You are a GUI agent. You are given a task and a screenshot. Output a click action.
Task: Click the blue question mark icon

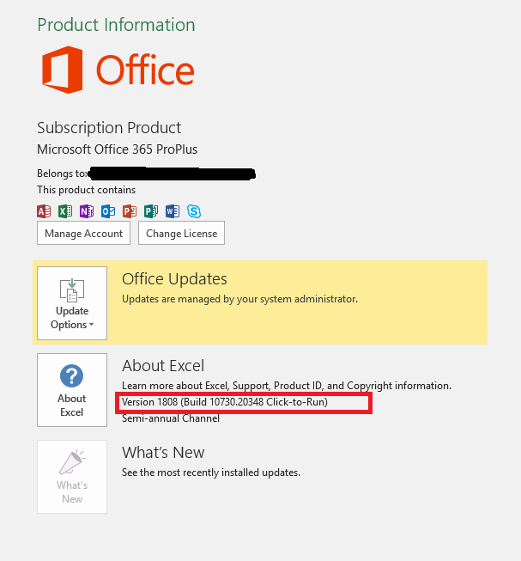[72, 376]
